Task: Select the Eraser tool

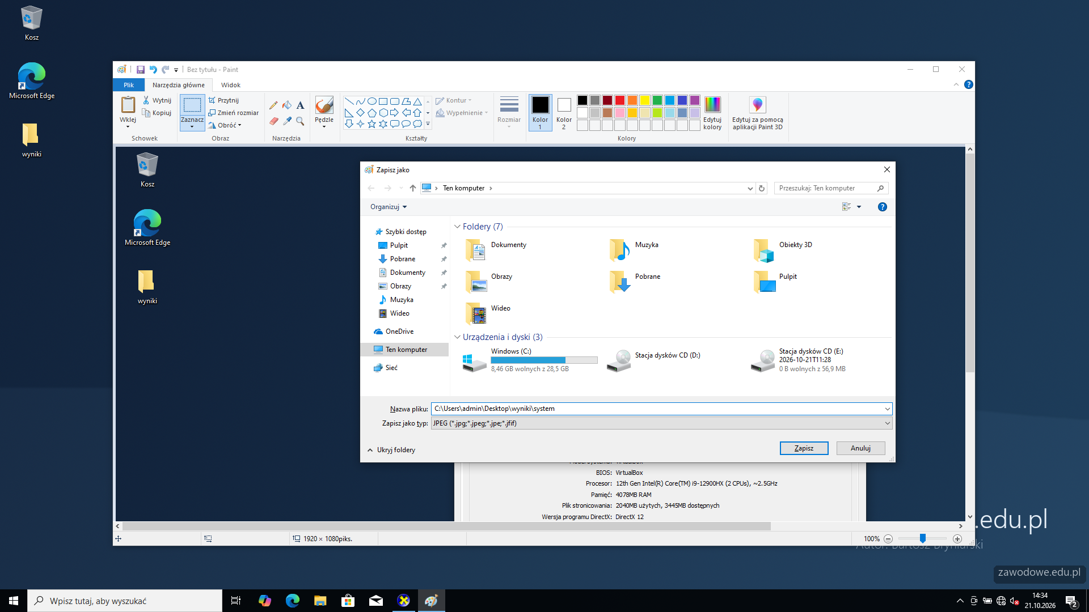Action: click(273, 121)
